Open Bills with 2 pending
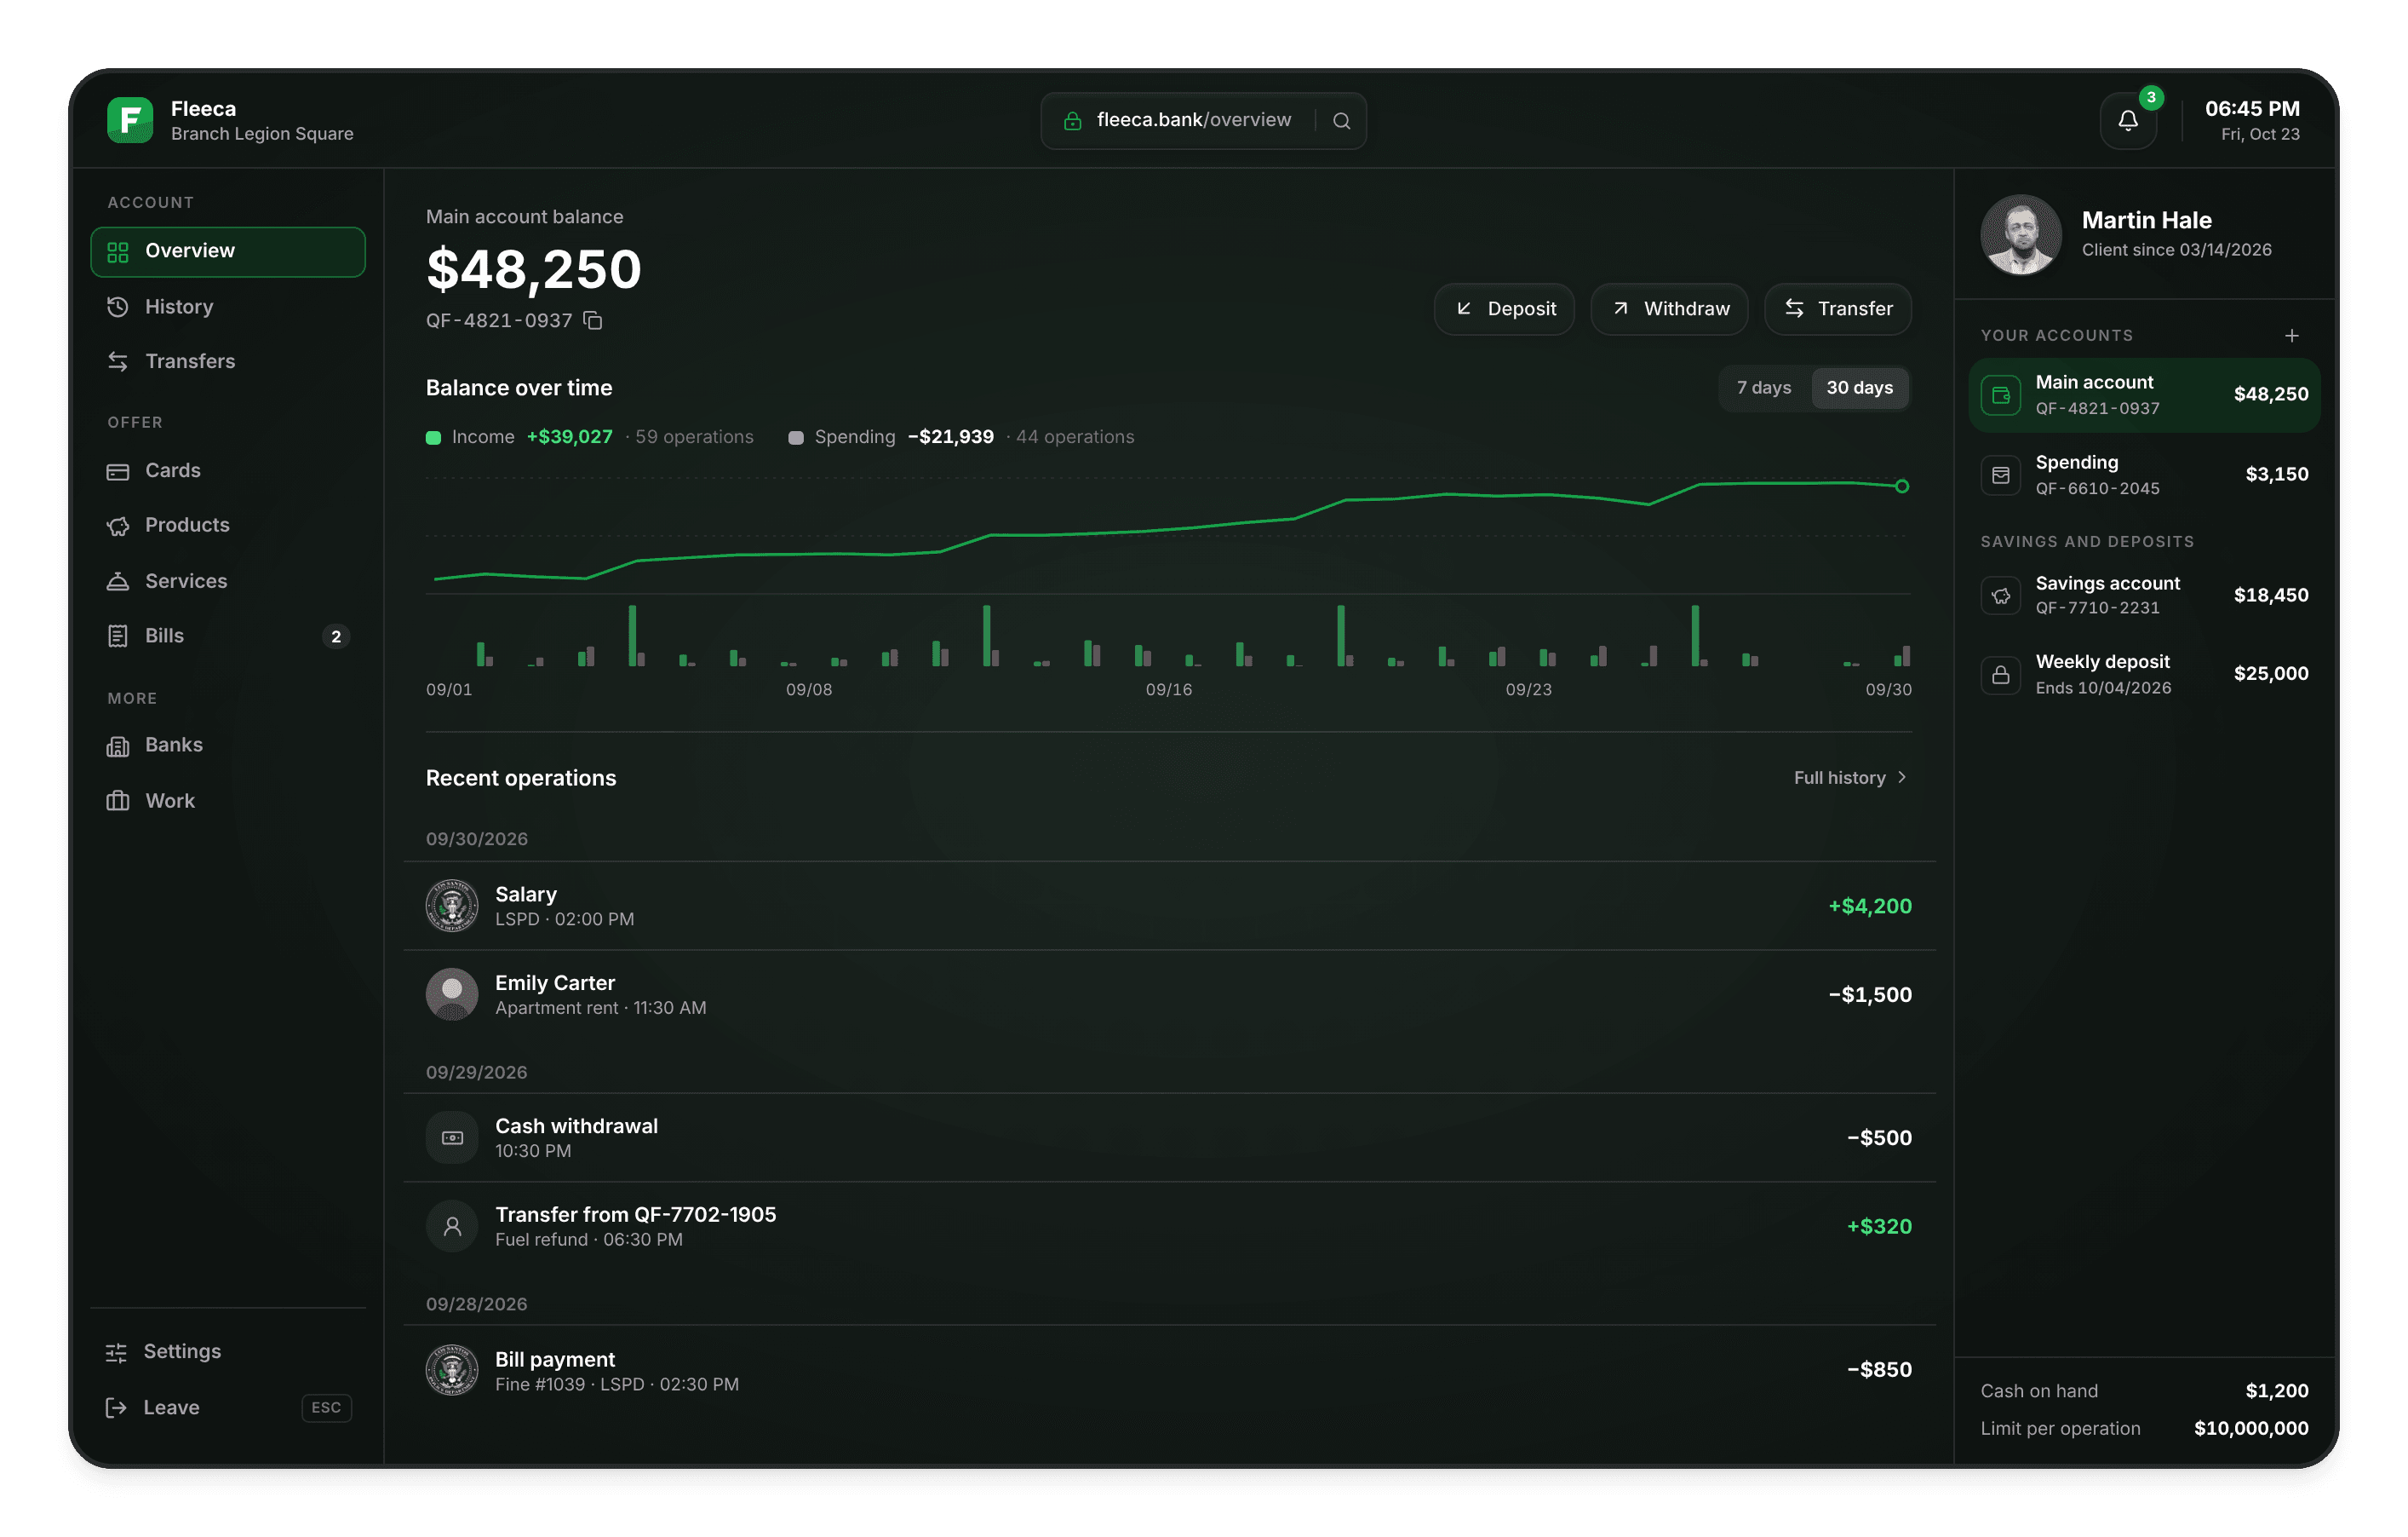 click(228, 636)
